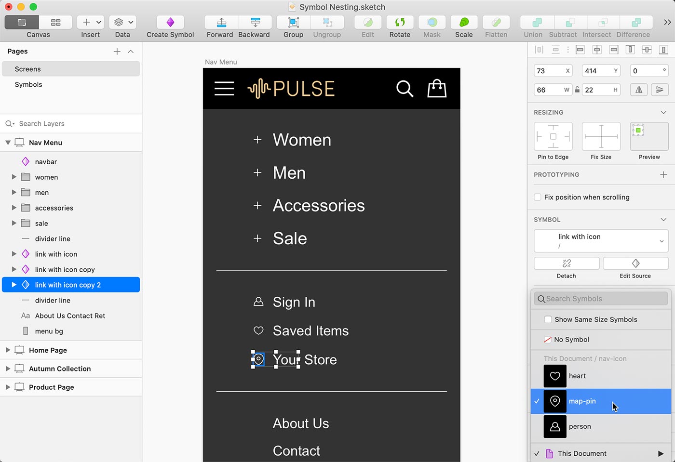This screenshot has height=462, width=675.
Task: Open the link with icon symbol dropdown
Action: coord(601,241)
